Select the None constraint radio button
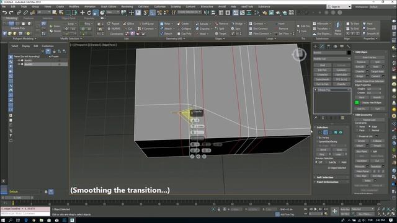Viewport: 397px width, 223px height. click(357, 126)
